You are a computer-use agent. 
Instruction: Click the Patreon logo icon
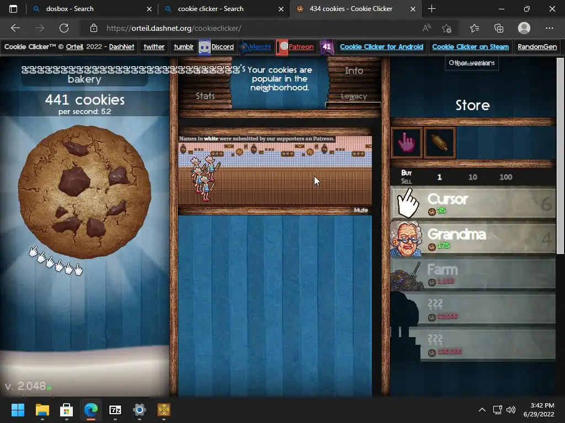282,47
